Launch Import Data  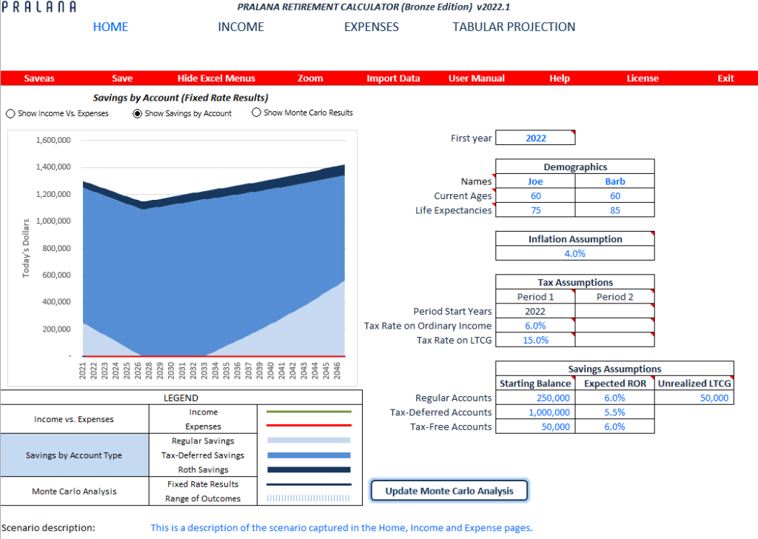[x=393, y=78]
